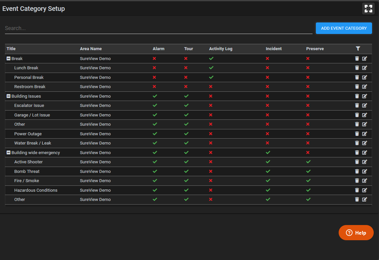The height and width of the screenshot is (260, 379).
Task: Sort by the Title column header
Action: tap(11, 49)
